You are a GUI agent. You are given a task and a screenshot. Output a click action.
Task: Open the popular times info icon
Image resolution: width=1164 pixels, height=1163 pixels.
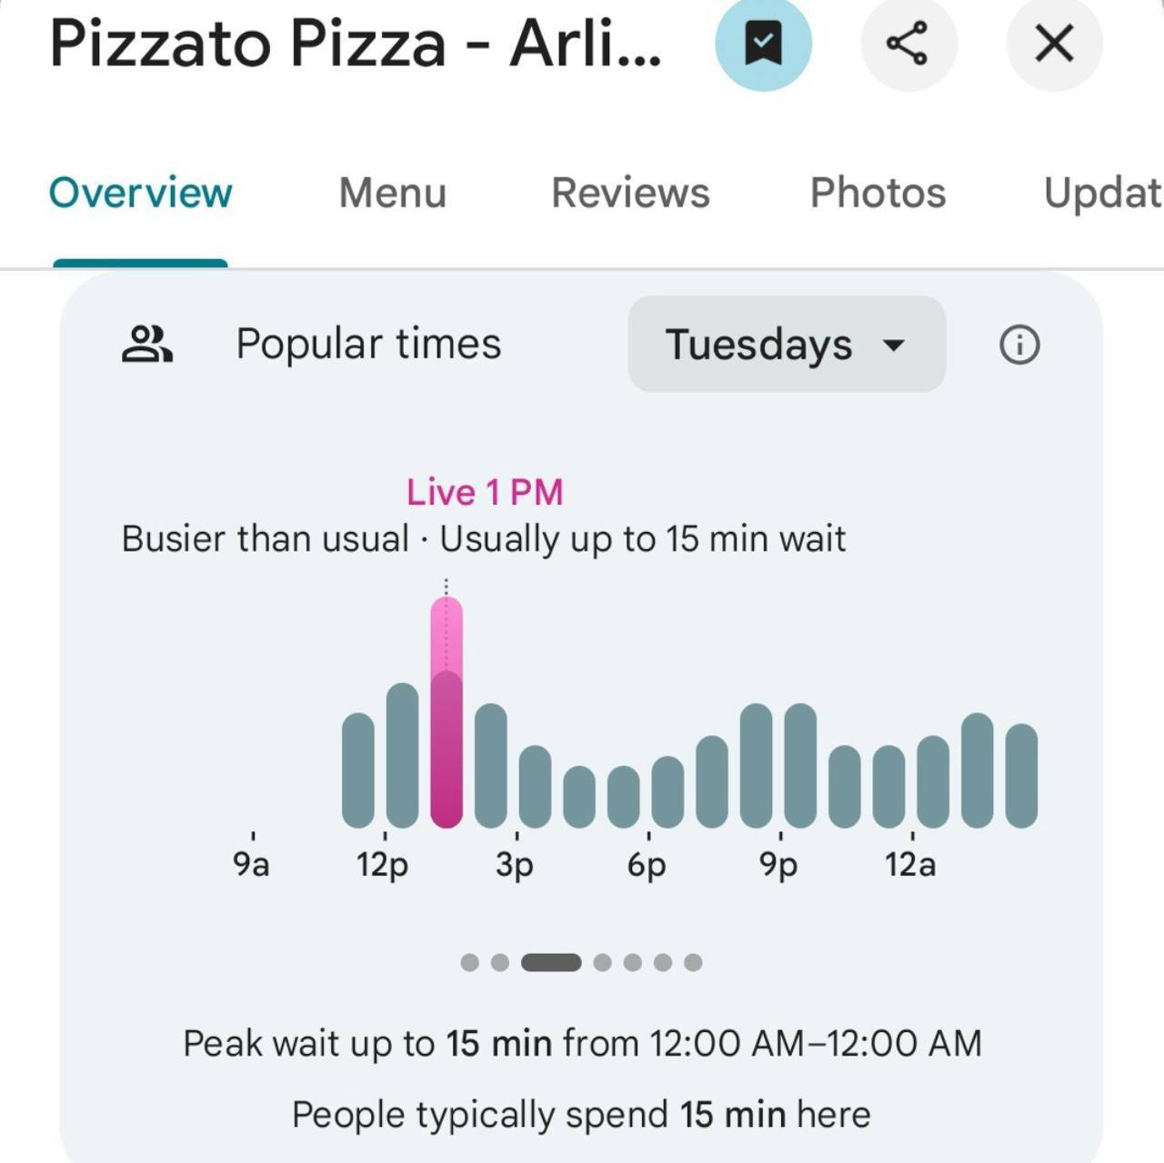coord(1019,345)
